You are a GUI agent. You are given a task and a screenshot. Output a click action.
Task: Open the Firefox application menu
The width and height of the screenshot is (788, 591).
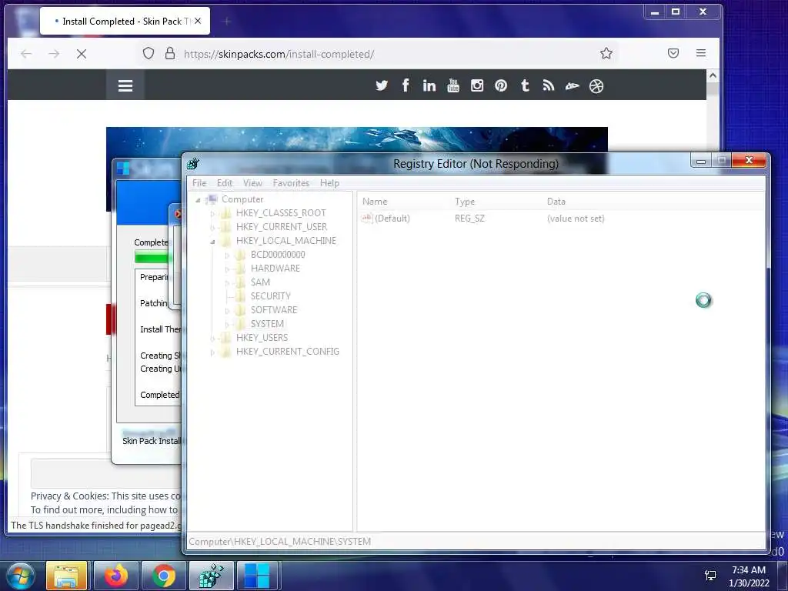click(x=700, y=53)
